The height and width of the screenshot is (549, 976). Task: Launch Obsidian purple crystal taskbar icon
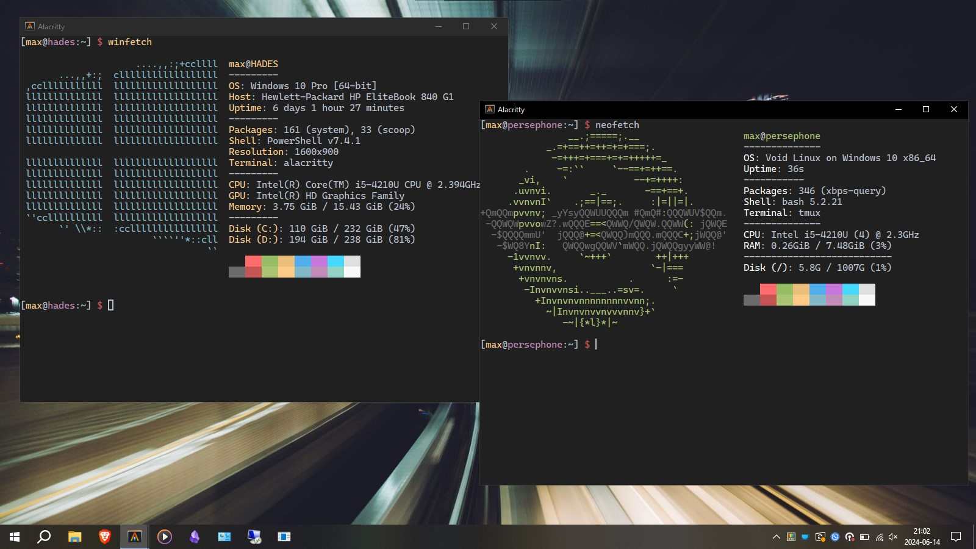coord(194,537)
